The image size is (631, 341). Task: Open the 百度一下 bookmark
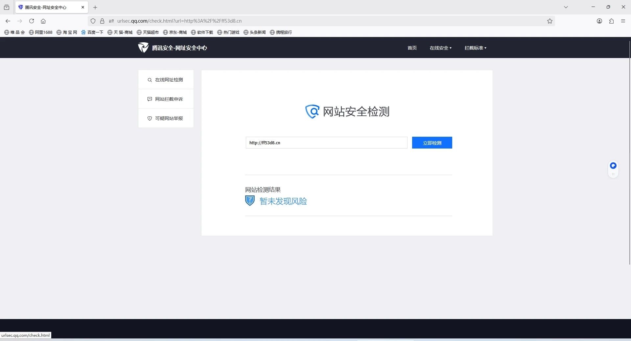[92, 32]
